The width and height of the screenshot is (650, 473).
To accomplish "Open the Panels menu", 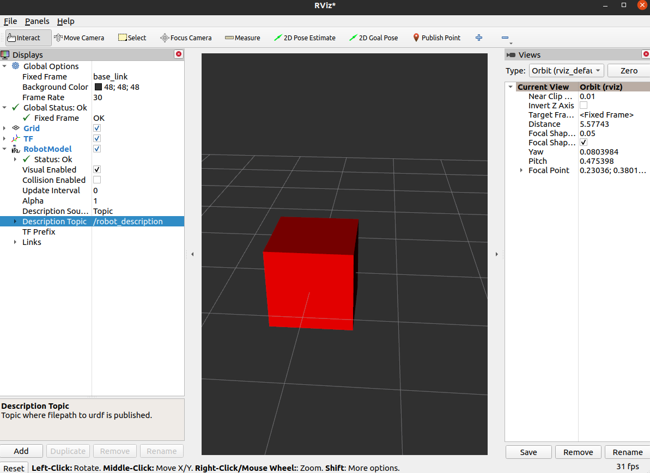I will 37,21.
